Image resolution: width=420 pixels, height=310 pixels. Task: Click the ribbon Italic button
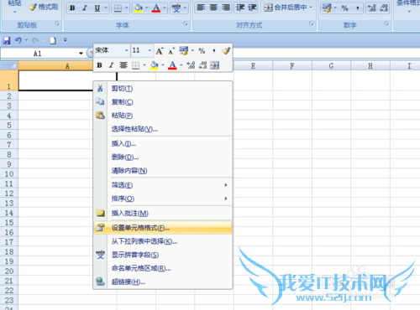pyautogui.click(x=85, y=8)
